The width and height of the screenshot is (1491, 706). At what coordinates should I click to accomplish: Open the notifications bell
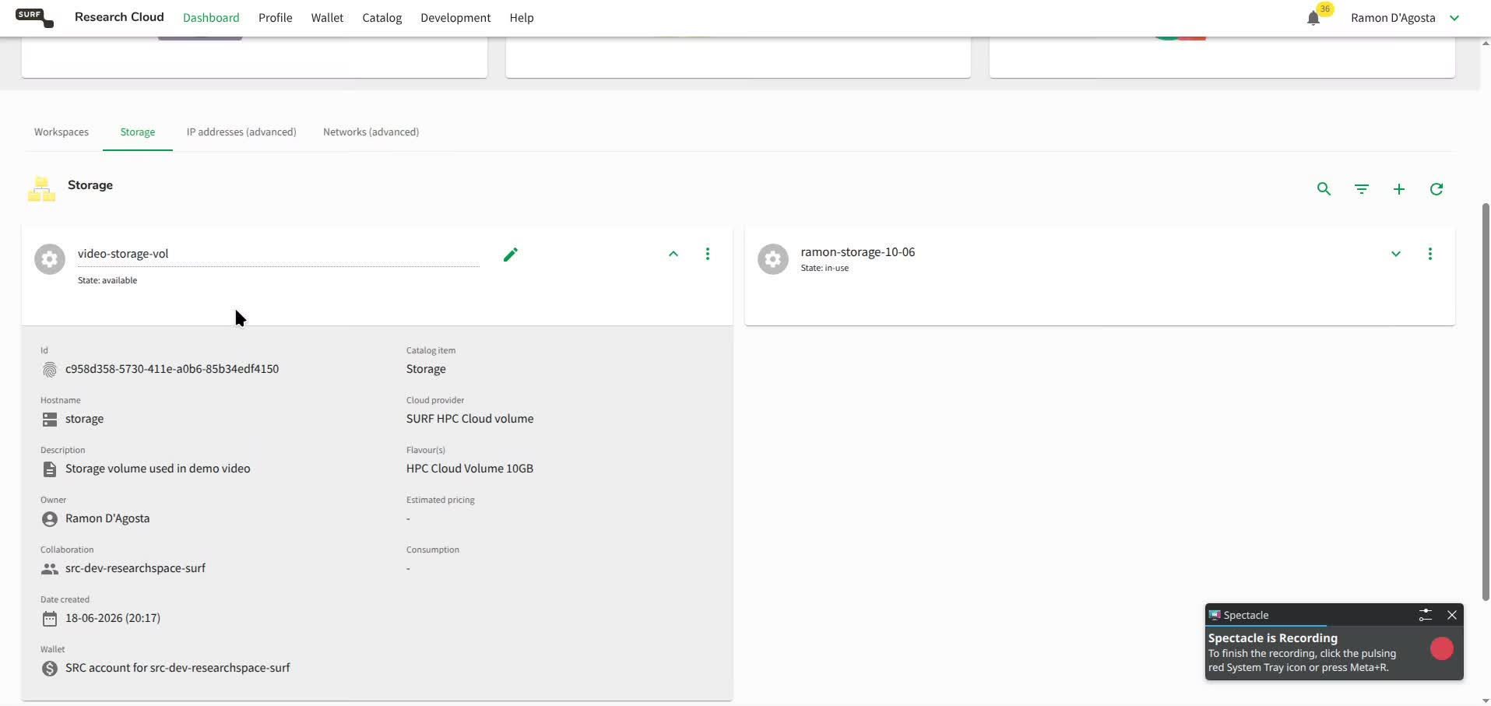(1313, 18)
